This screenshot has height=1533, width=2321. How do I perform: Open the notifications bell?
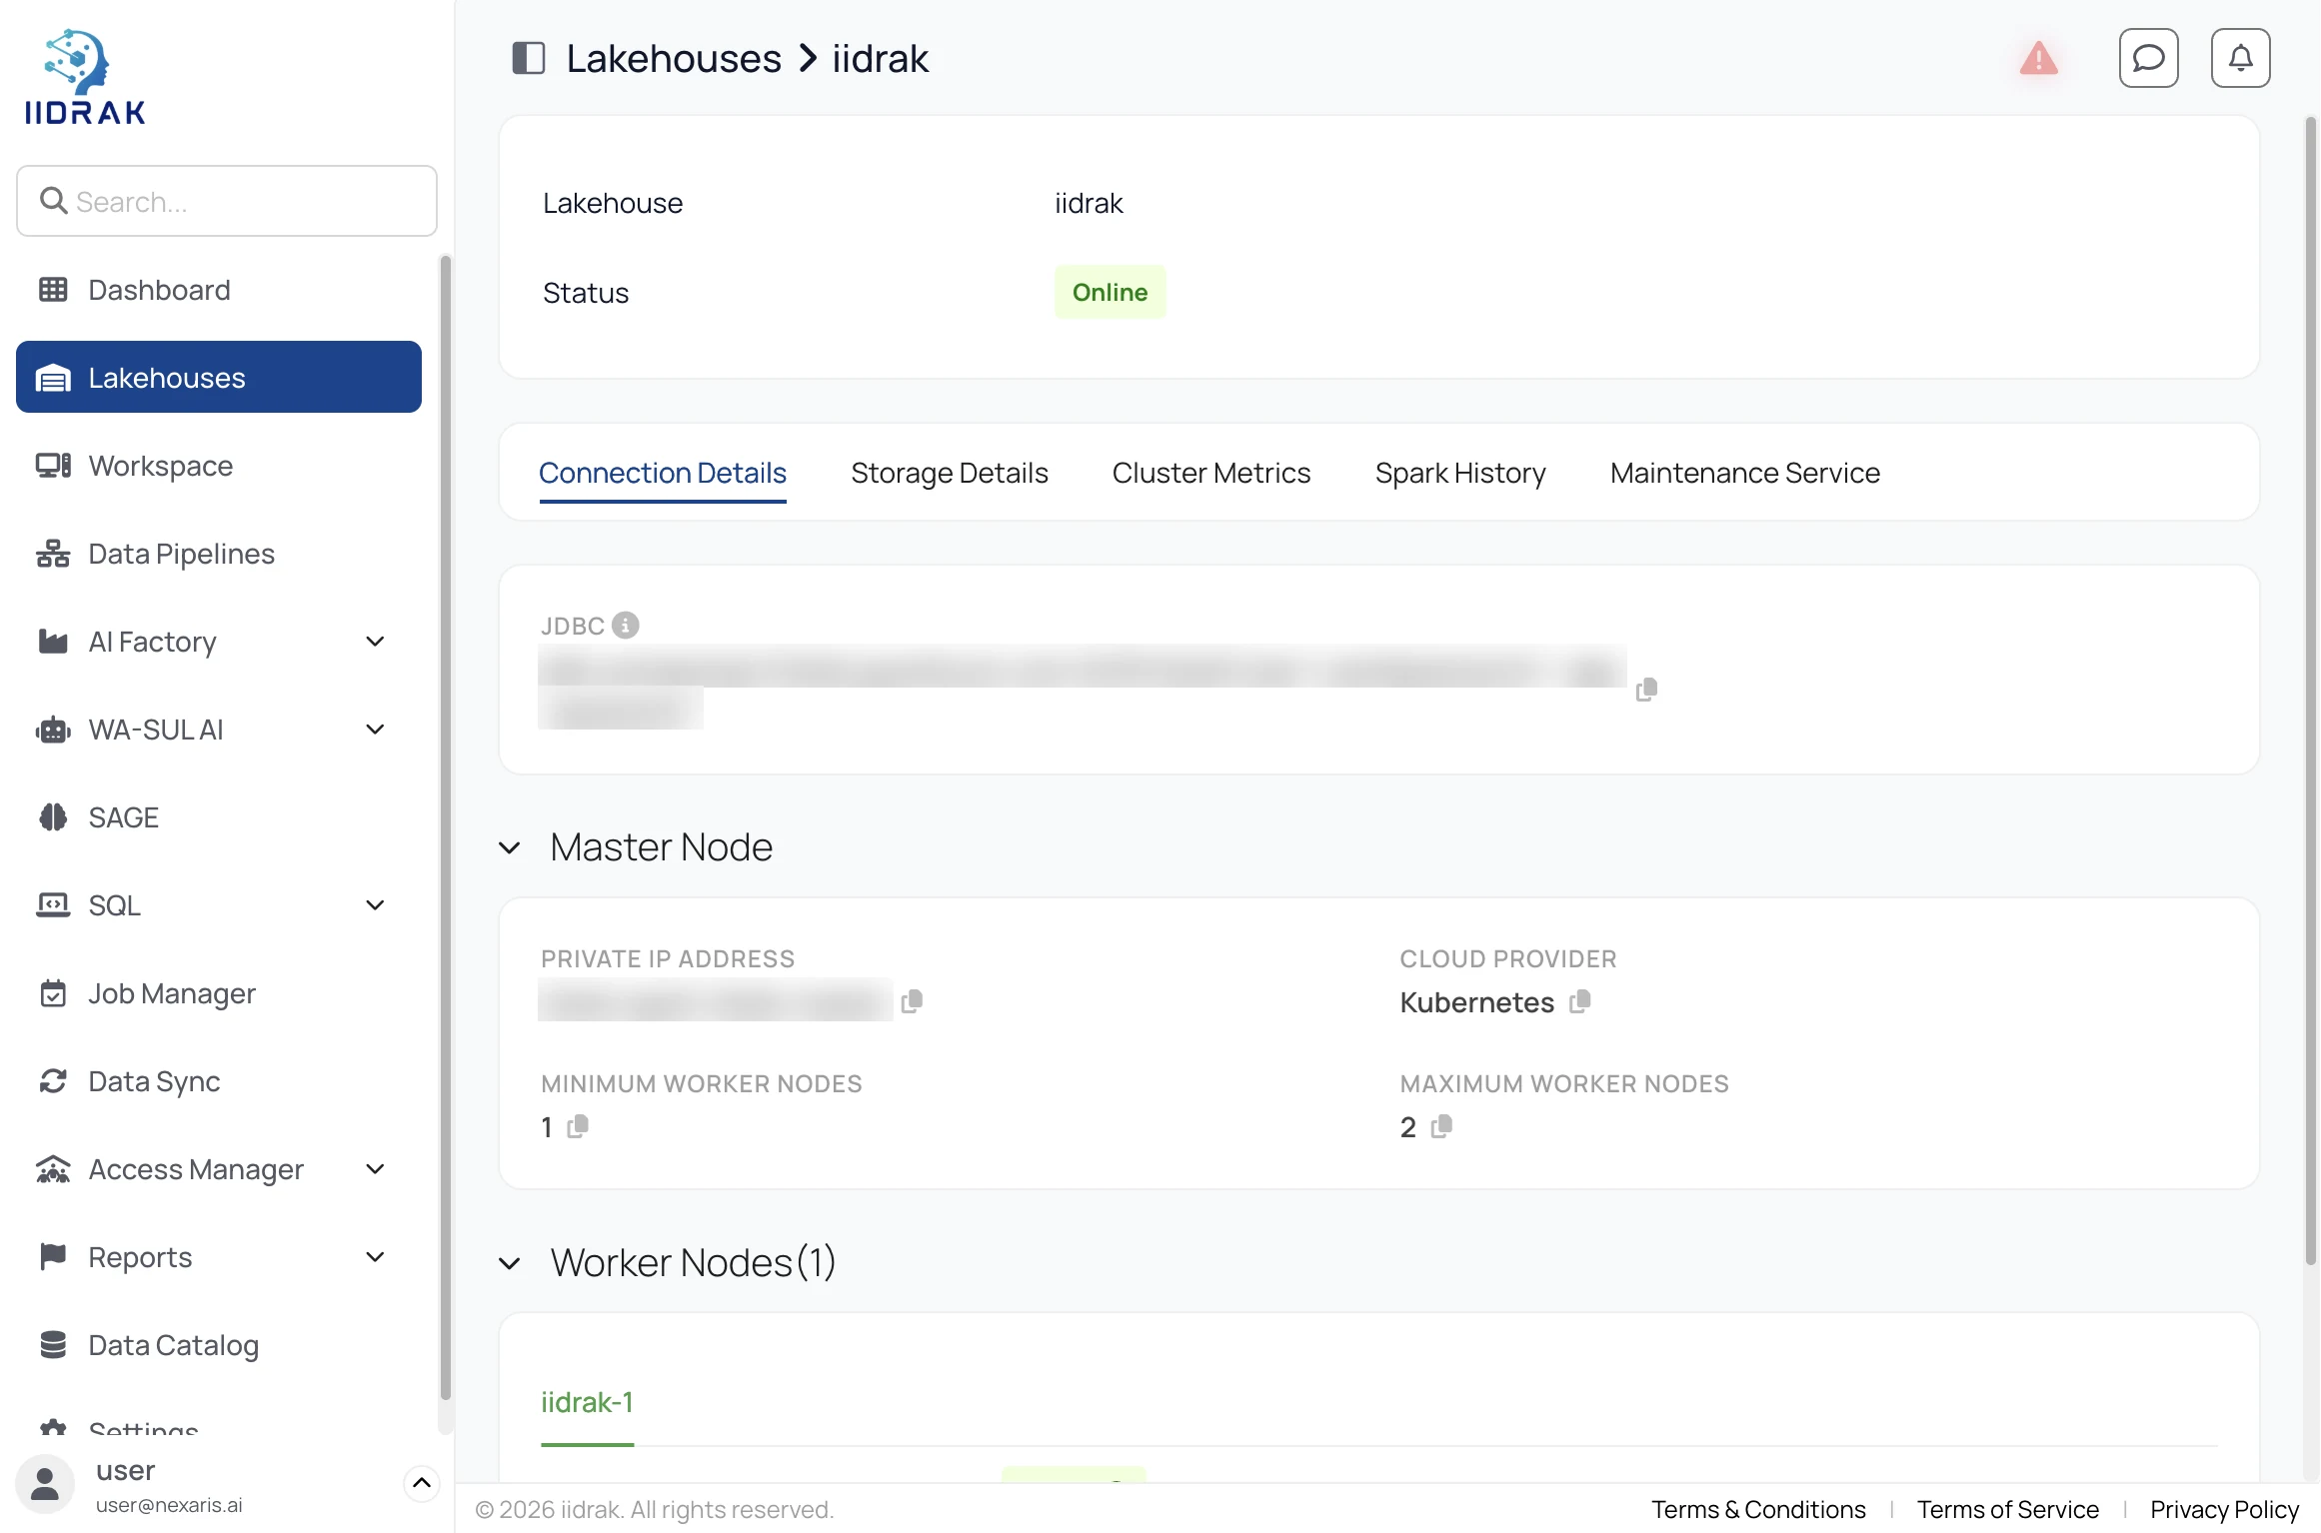coord(2240,58)
